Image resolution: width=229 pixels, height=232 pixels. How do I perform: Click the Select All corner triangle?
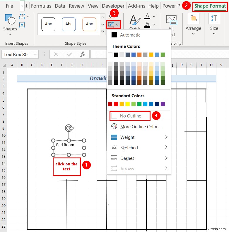[4, 65]
